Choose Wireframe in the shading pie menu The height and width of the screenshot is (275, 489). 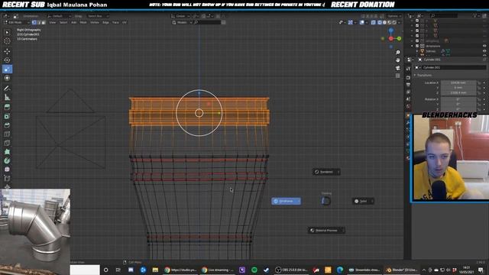286,201
